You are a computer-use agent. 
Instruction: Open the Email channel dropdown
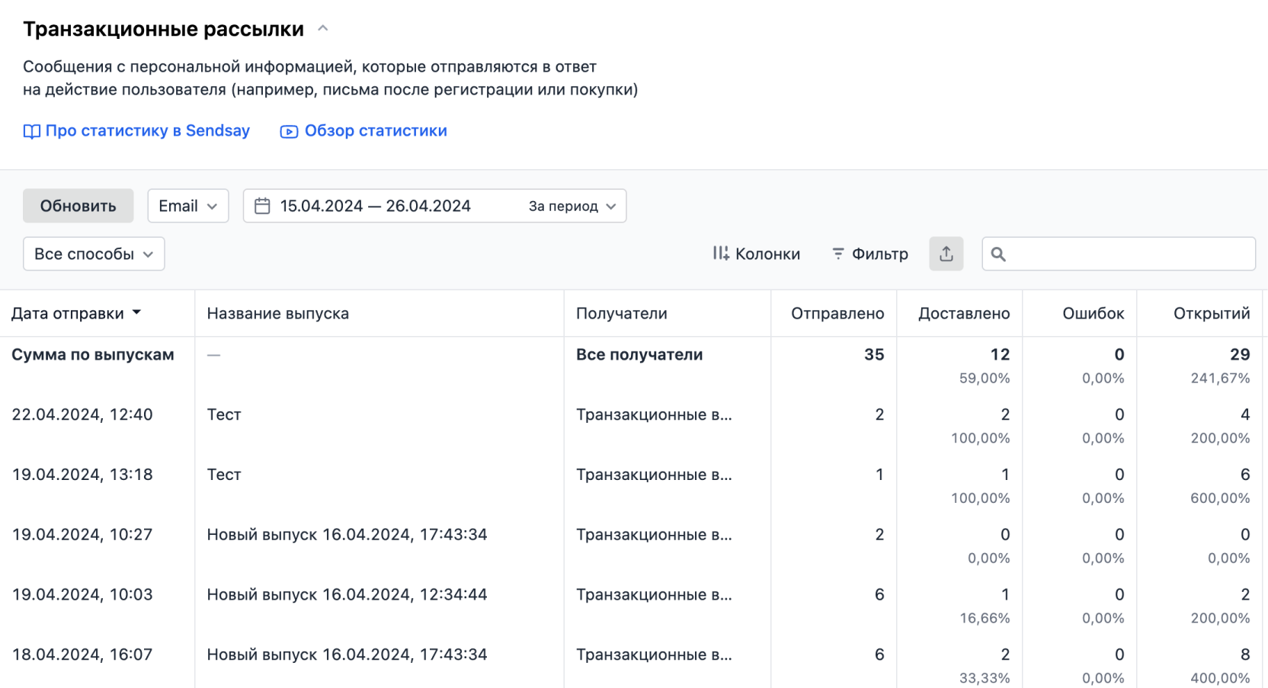[187, 205]
